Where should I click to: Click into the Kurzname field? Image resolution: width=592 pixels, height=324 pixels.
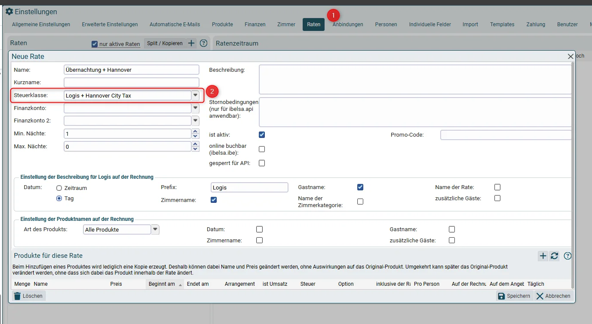click(132, 83)
